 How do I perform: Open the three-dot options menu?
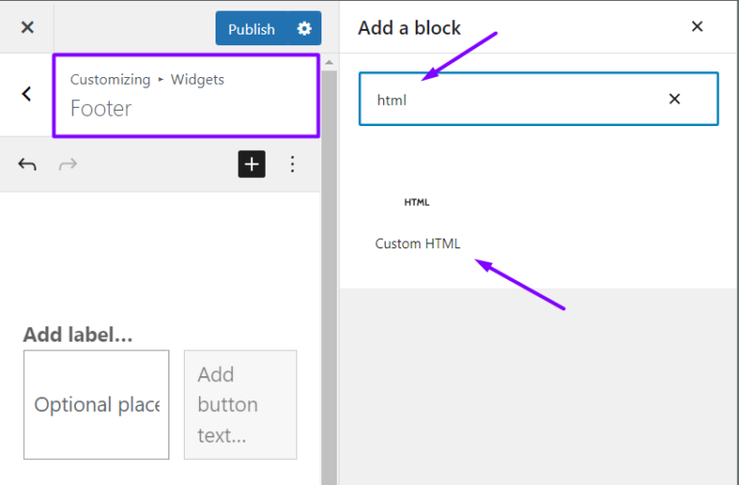point(293,165)
